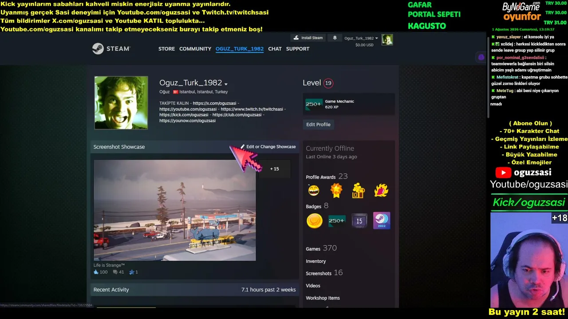The image size is (568, 319).
Task: Open the club.com/oguzsasi link
Action: coord(237,115)
